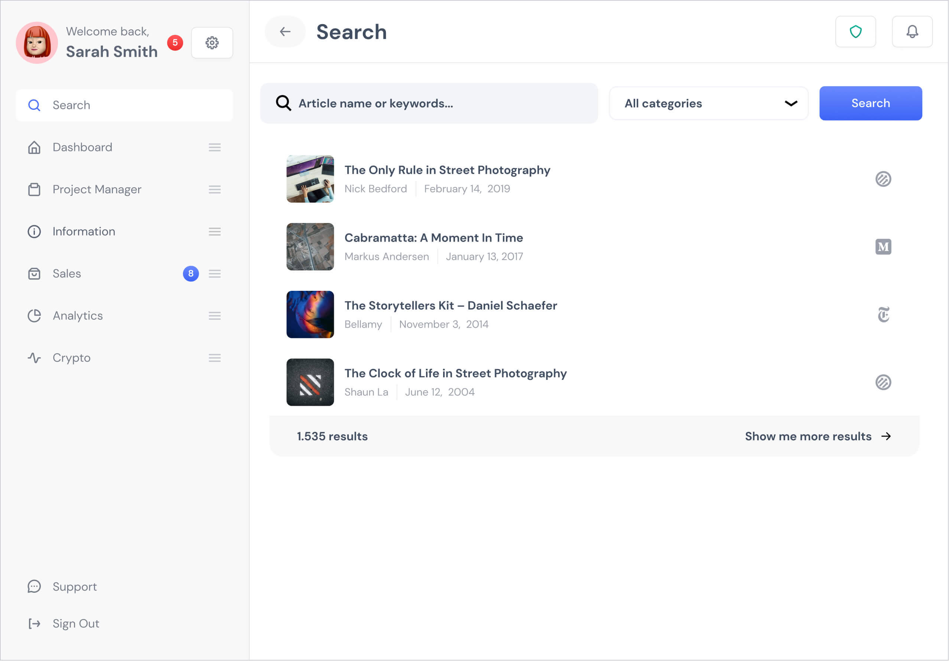949x661 pixels.
Task: Click the sidebar Search input field
Action: 132,105
